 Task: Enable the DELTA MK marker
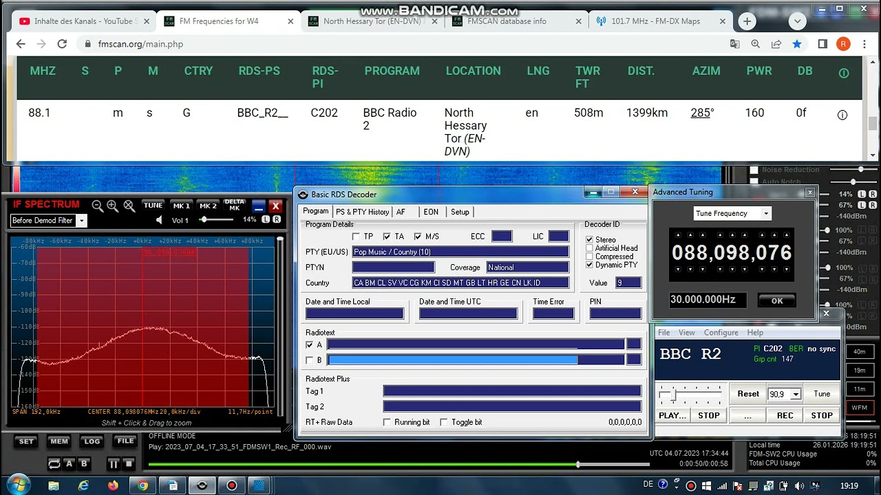[234, 206]
